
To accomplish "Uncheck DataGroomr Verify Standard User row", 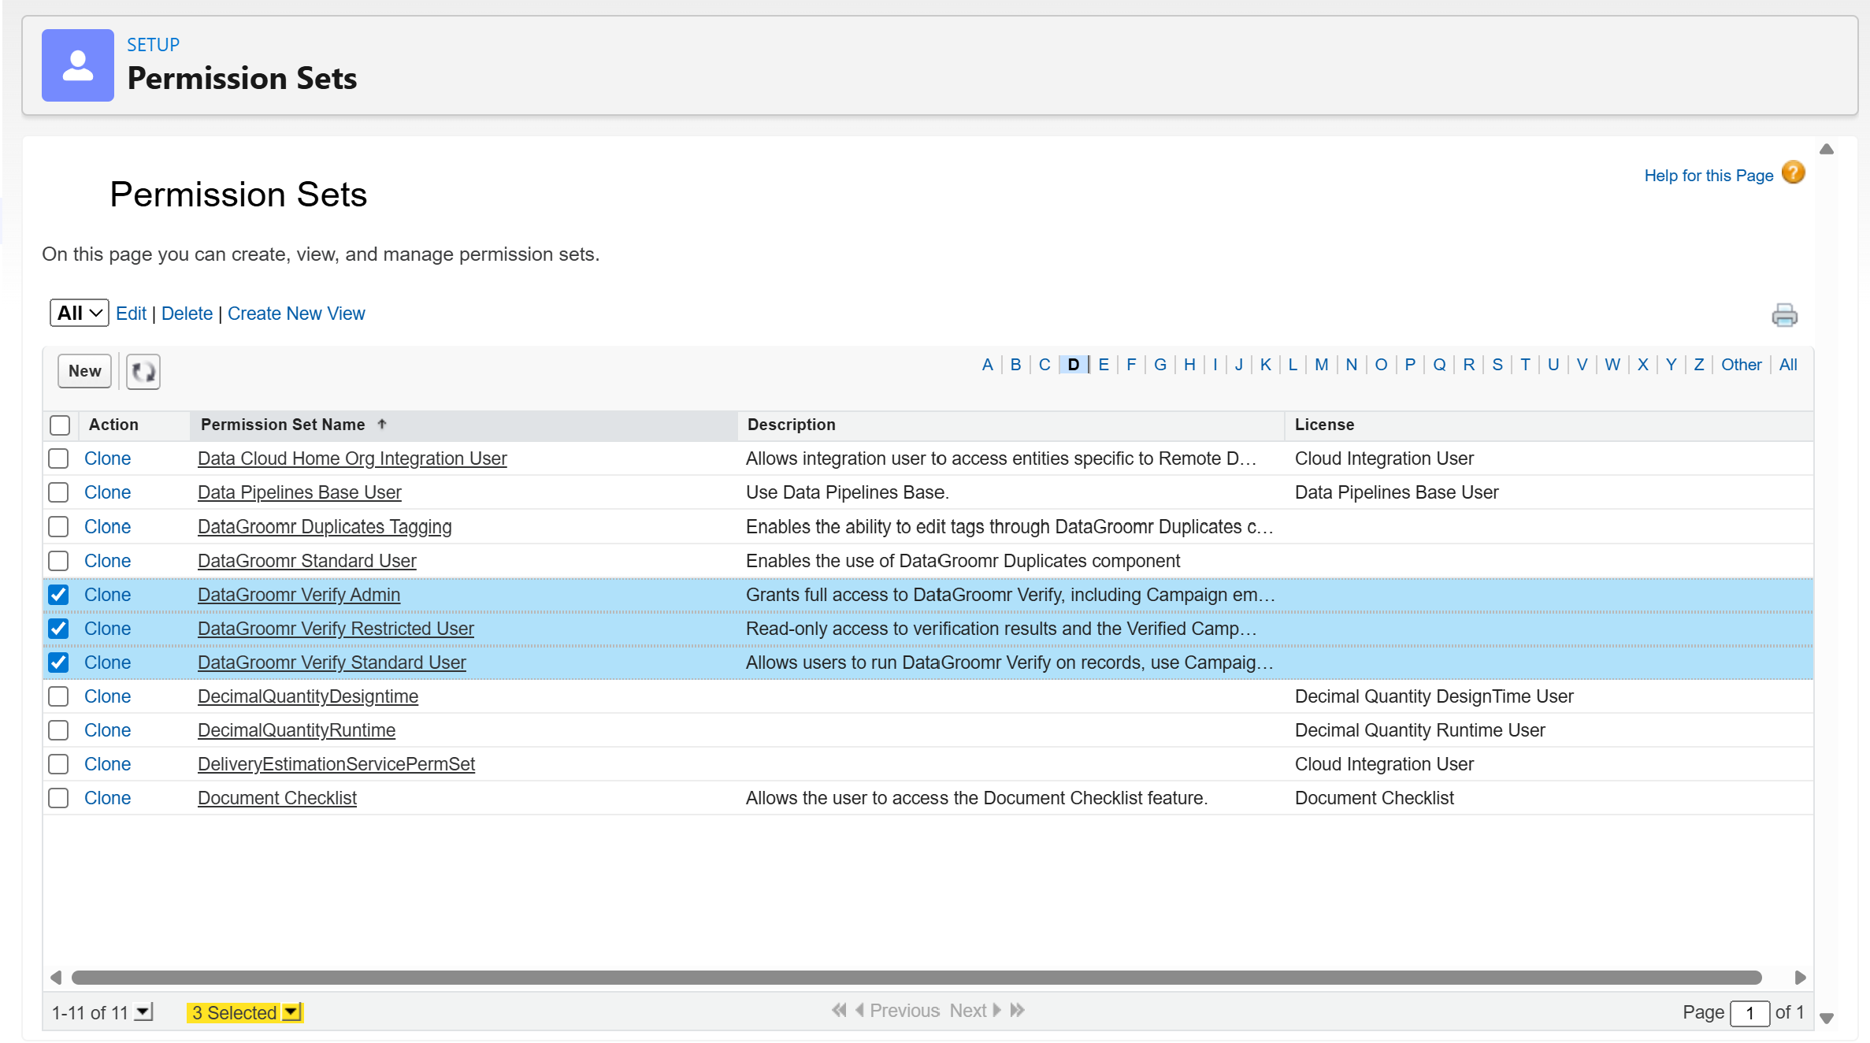I will click(58, 663).
